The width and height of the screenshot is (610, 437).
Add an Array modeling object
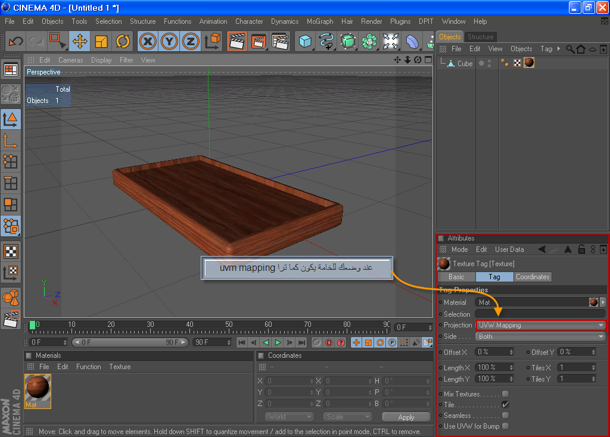tap(369, 41)
